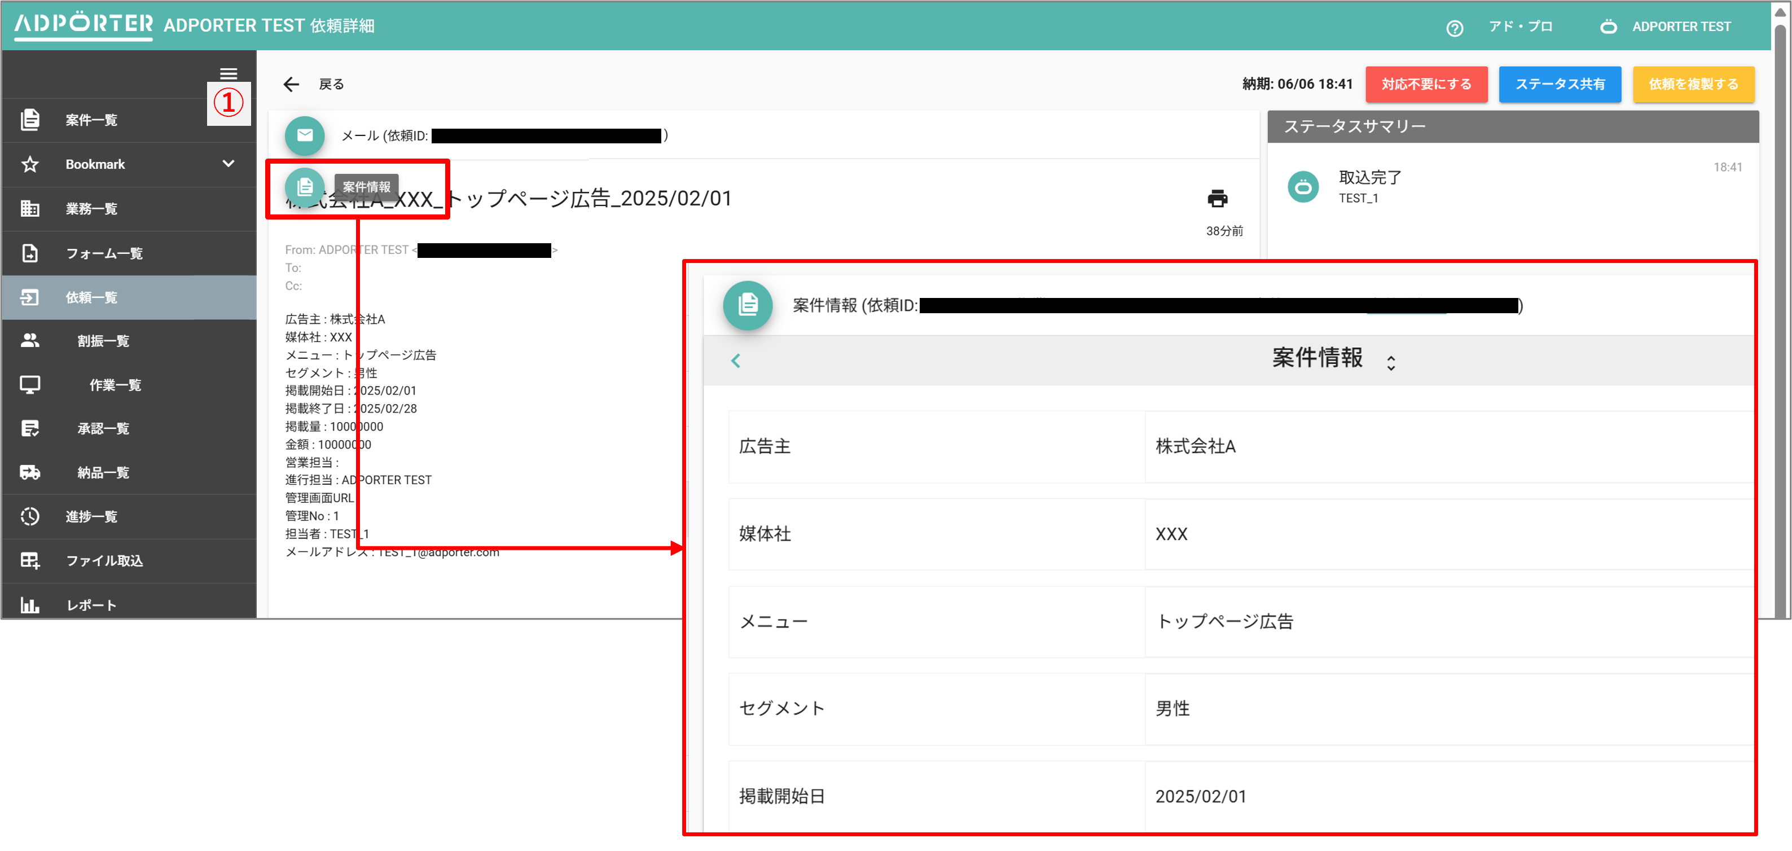
Task: Click the back arrow icon next to 戻る
Action: coord(292,84)
